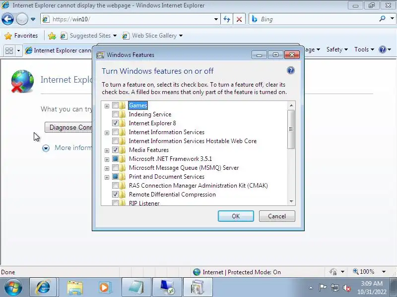Toggle the Games checkbox

click(x=115, y=105)
